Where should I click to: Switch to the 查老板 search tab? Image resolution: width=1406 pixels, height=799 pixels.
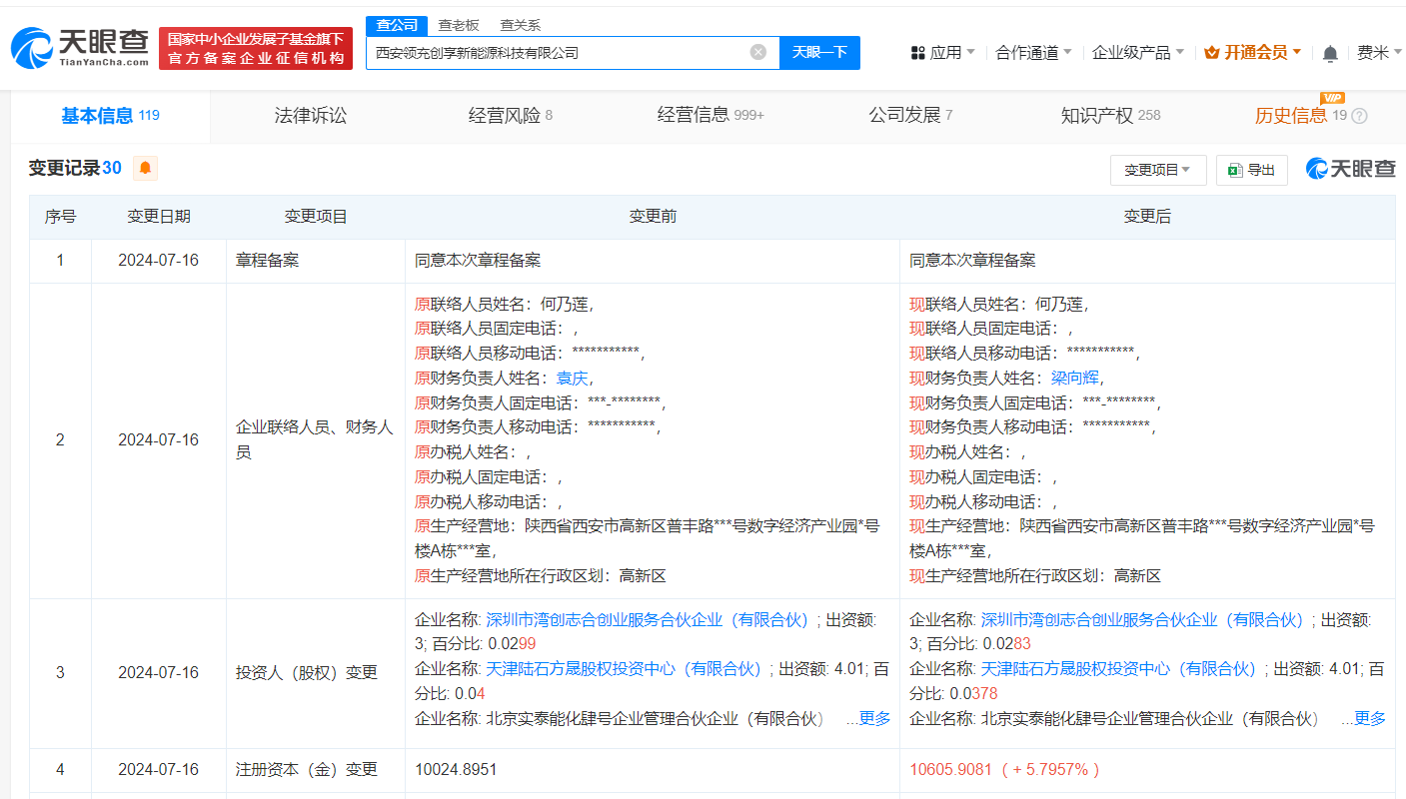(456, 24)
